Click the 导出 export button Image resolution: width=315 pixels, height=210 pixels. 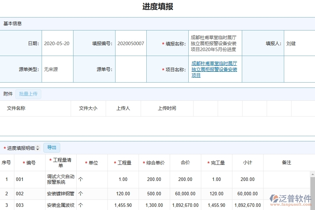51,147
